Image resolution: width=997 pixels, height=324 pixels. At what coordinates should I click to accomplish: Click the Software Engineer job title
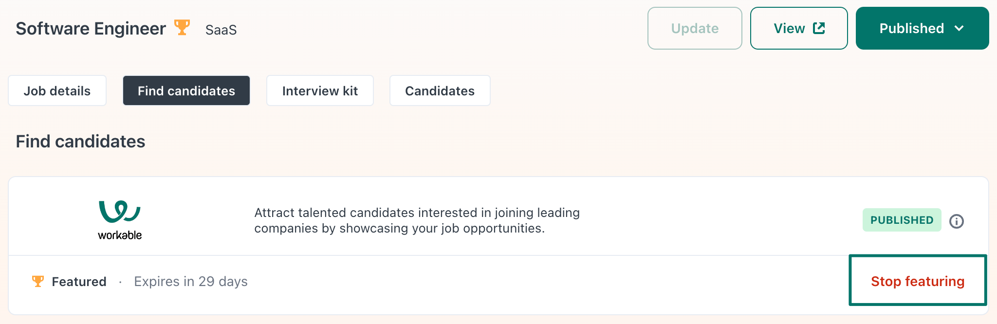pyautogui.click(x=91, y=29)
